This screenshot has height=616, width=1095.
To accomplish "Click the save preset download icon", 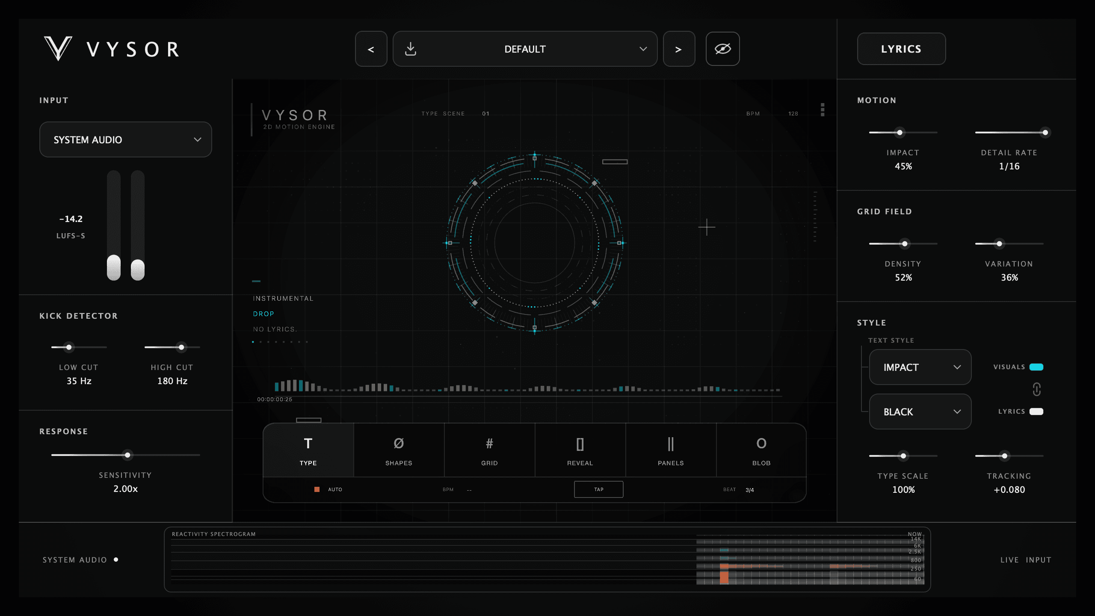I will click(411, 49).
